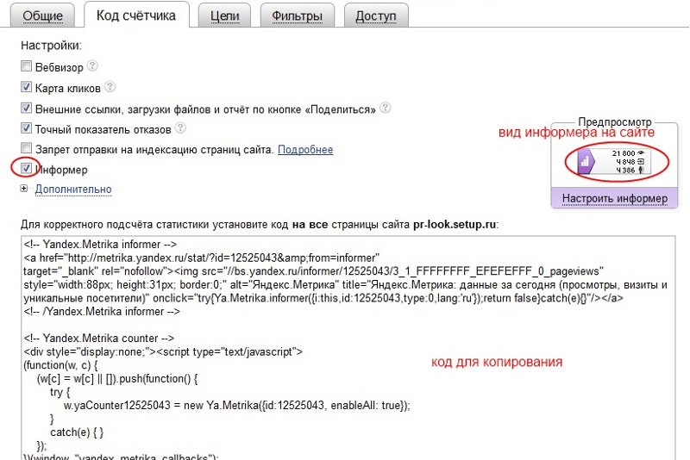This screenshot has height=460, width=690.
Task: Click the purple chart icon in informer preview
Action: 582,161
